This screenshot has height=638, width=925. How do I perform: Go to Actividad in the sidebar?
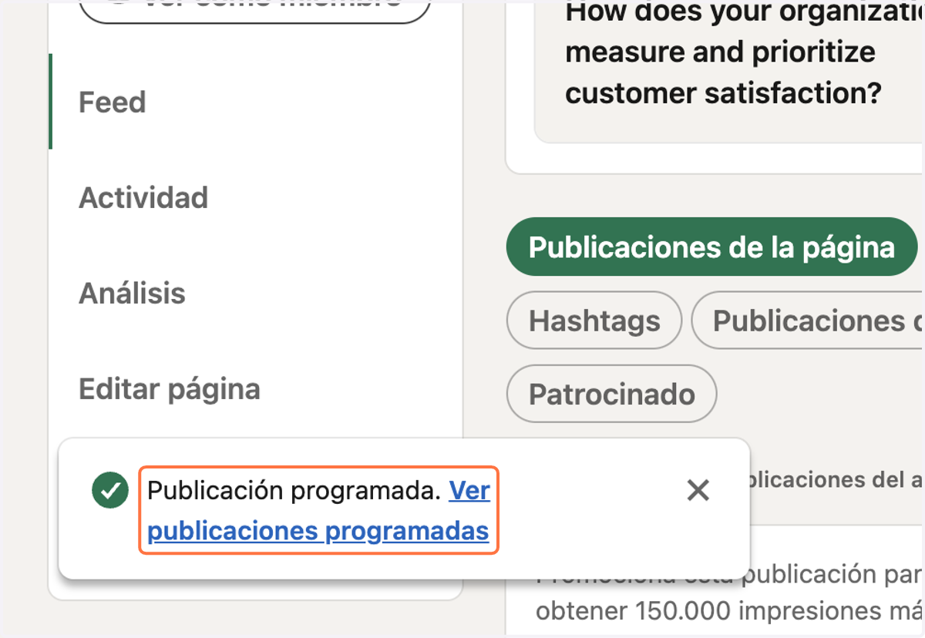click(x=143, y=197)
